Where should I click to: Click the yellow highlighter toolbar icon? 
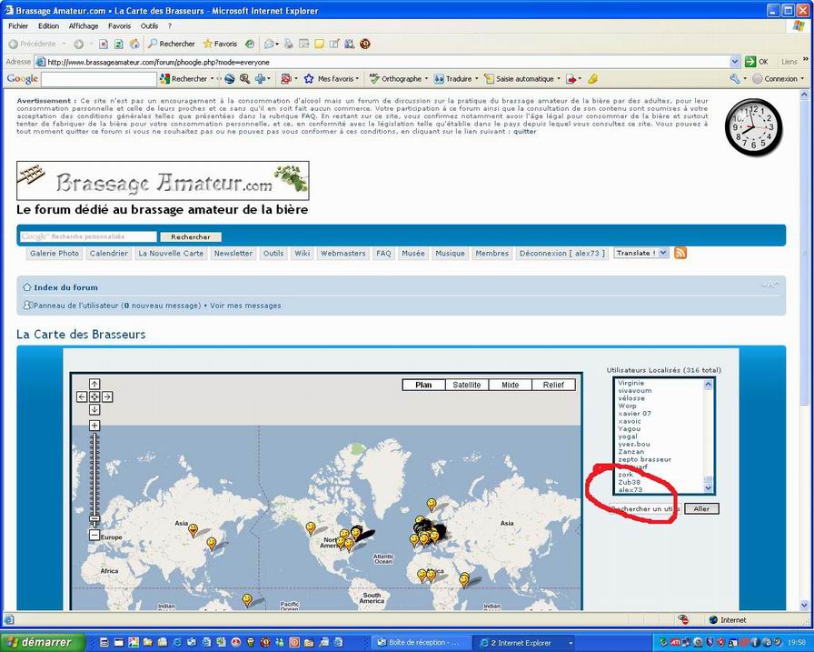coord(593,79)
